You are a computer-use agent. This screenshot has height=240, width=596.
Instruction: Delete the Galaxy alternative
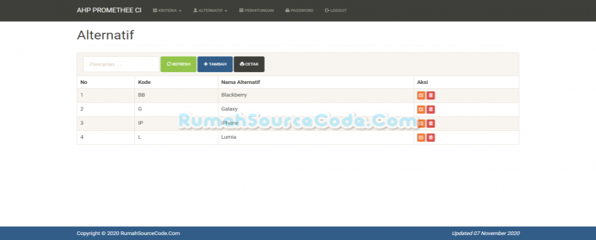pyautogui.click(x=431, y=110)
